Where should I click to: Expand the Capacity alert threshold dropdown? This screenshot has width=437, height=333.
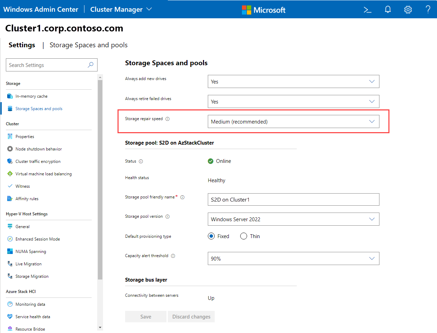point(293,259)
